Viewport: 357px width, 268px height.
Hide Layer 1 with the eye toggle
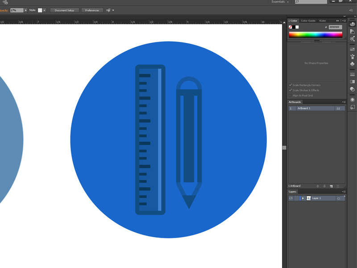click(x=291, y=197)
